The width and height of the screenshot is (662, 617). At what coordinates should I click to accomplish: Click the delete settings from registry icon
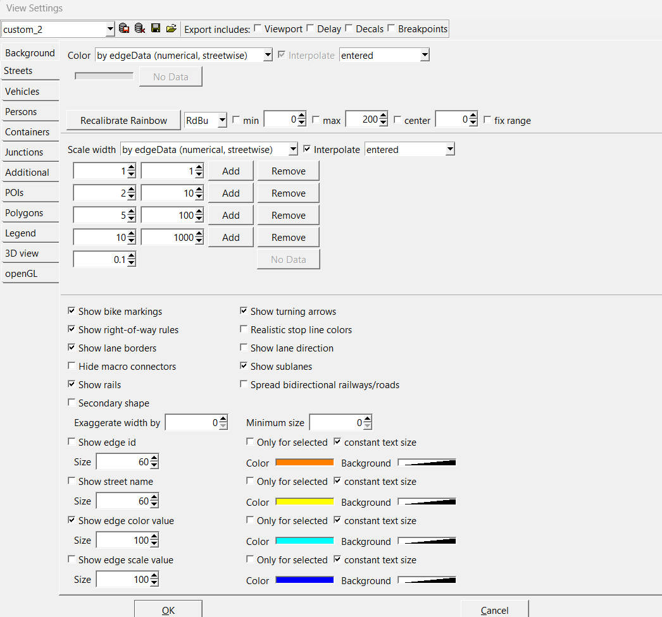139,28
